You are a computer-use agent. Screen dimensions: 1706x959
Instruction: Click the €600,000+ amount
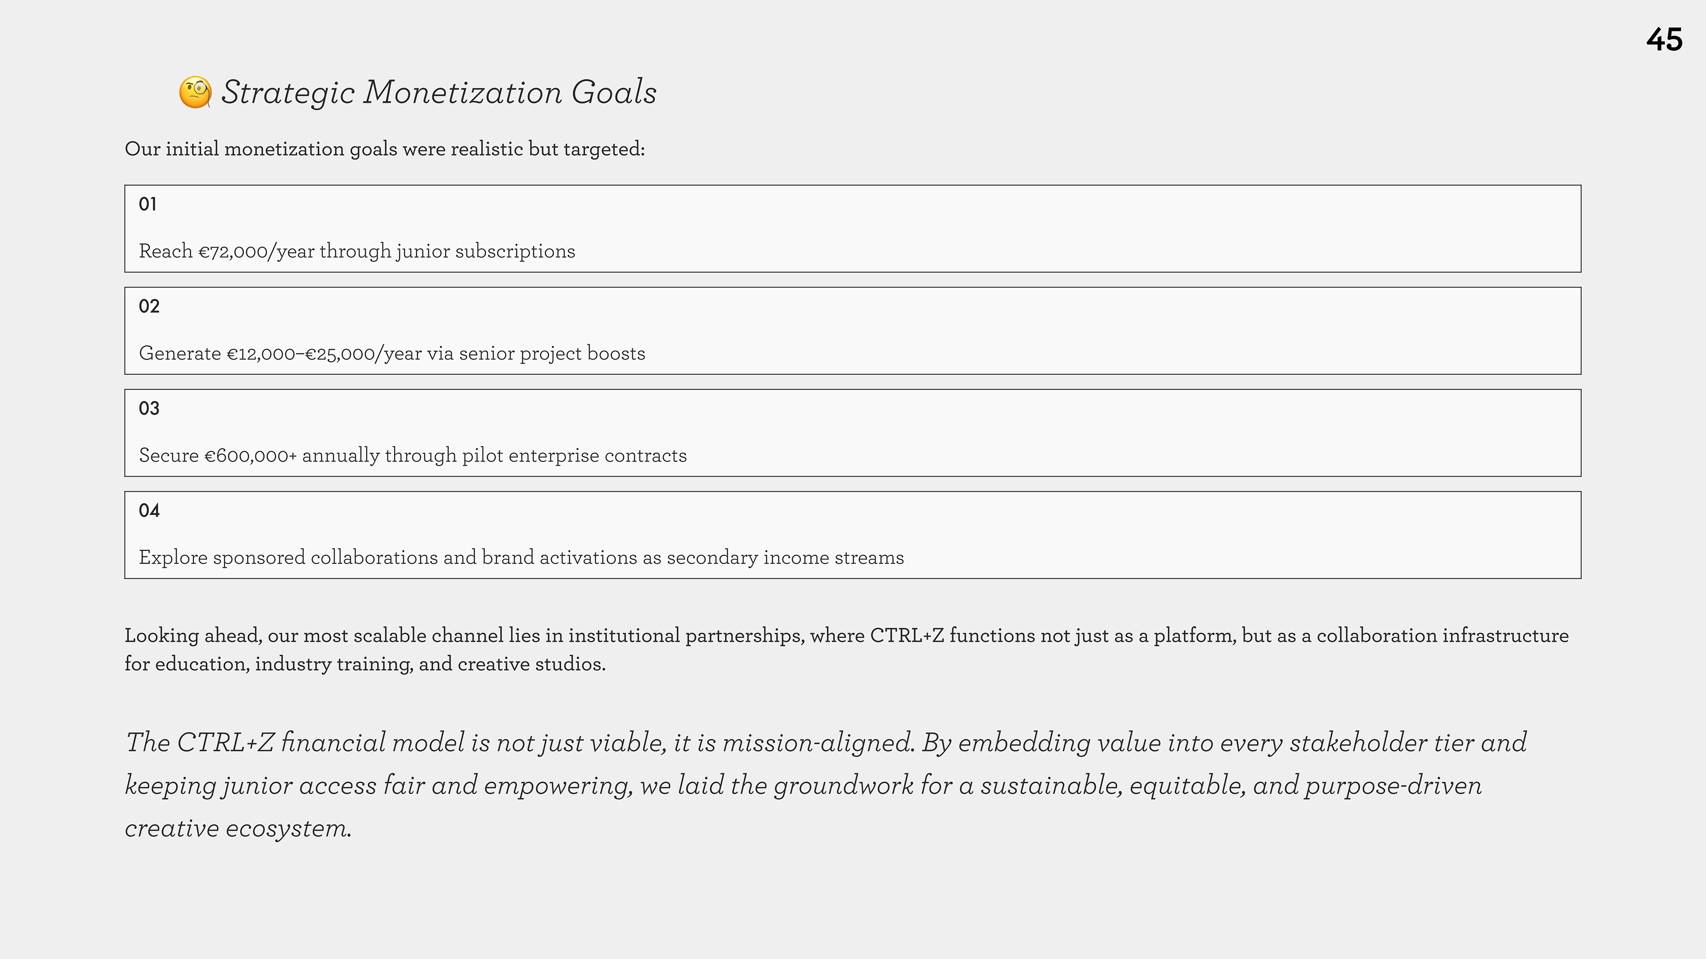(x=250, y=456)
